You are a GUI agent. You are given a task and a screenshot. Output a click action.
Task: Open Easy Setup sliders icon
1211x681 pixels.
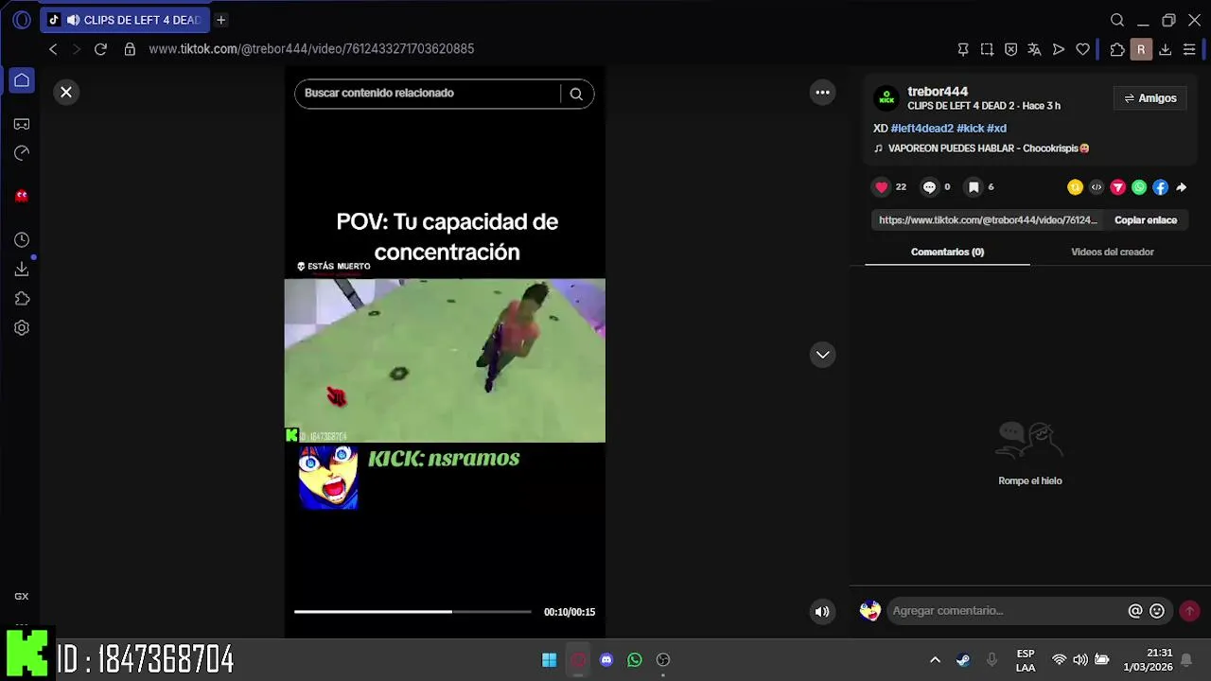click(x=1189, y=49)
